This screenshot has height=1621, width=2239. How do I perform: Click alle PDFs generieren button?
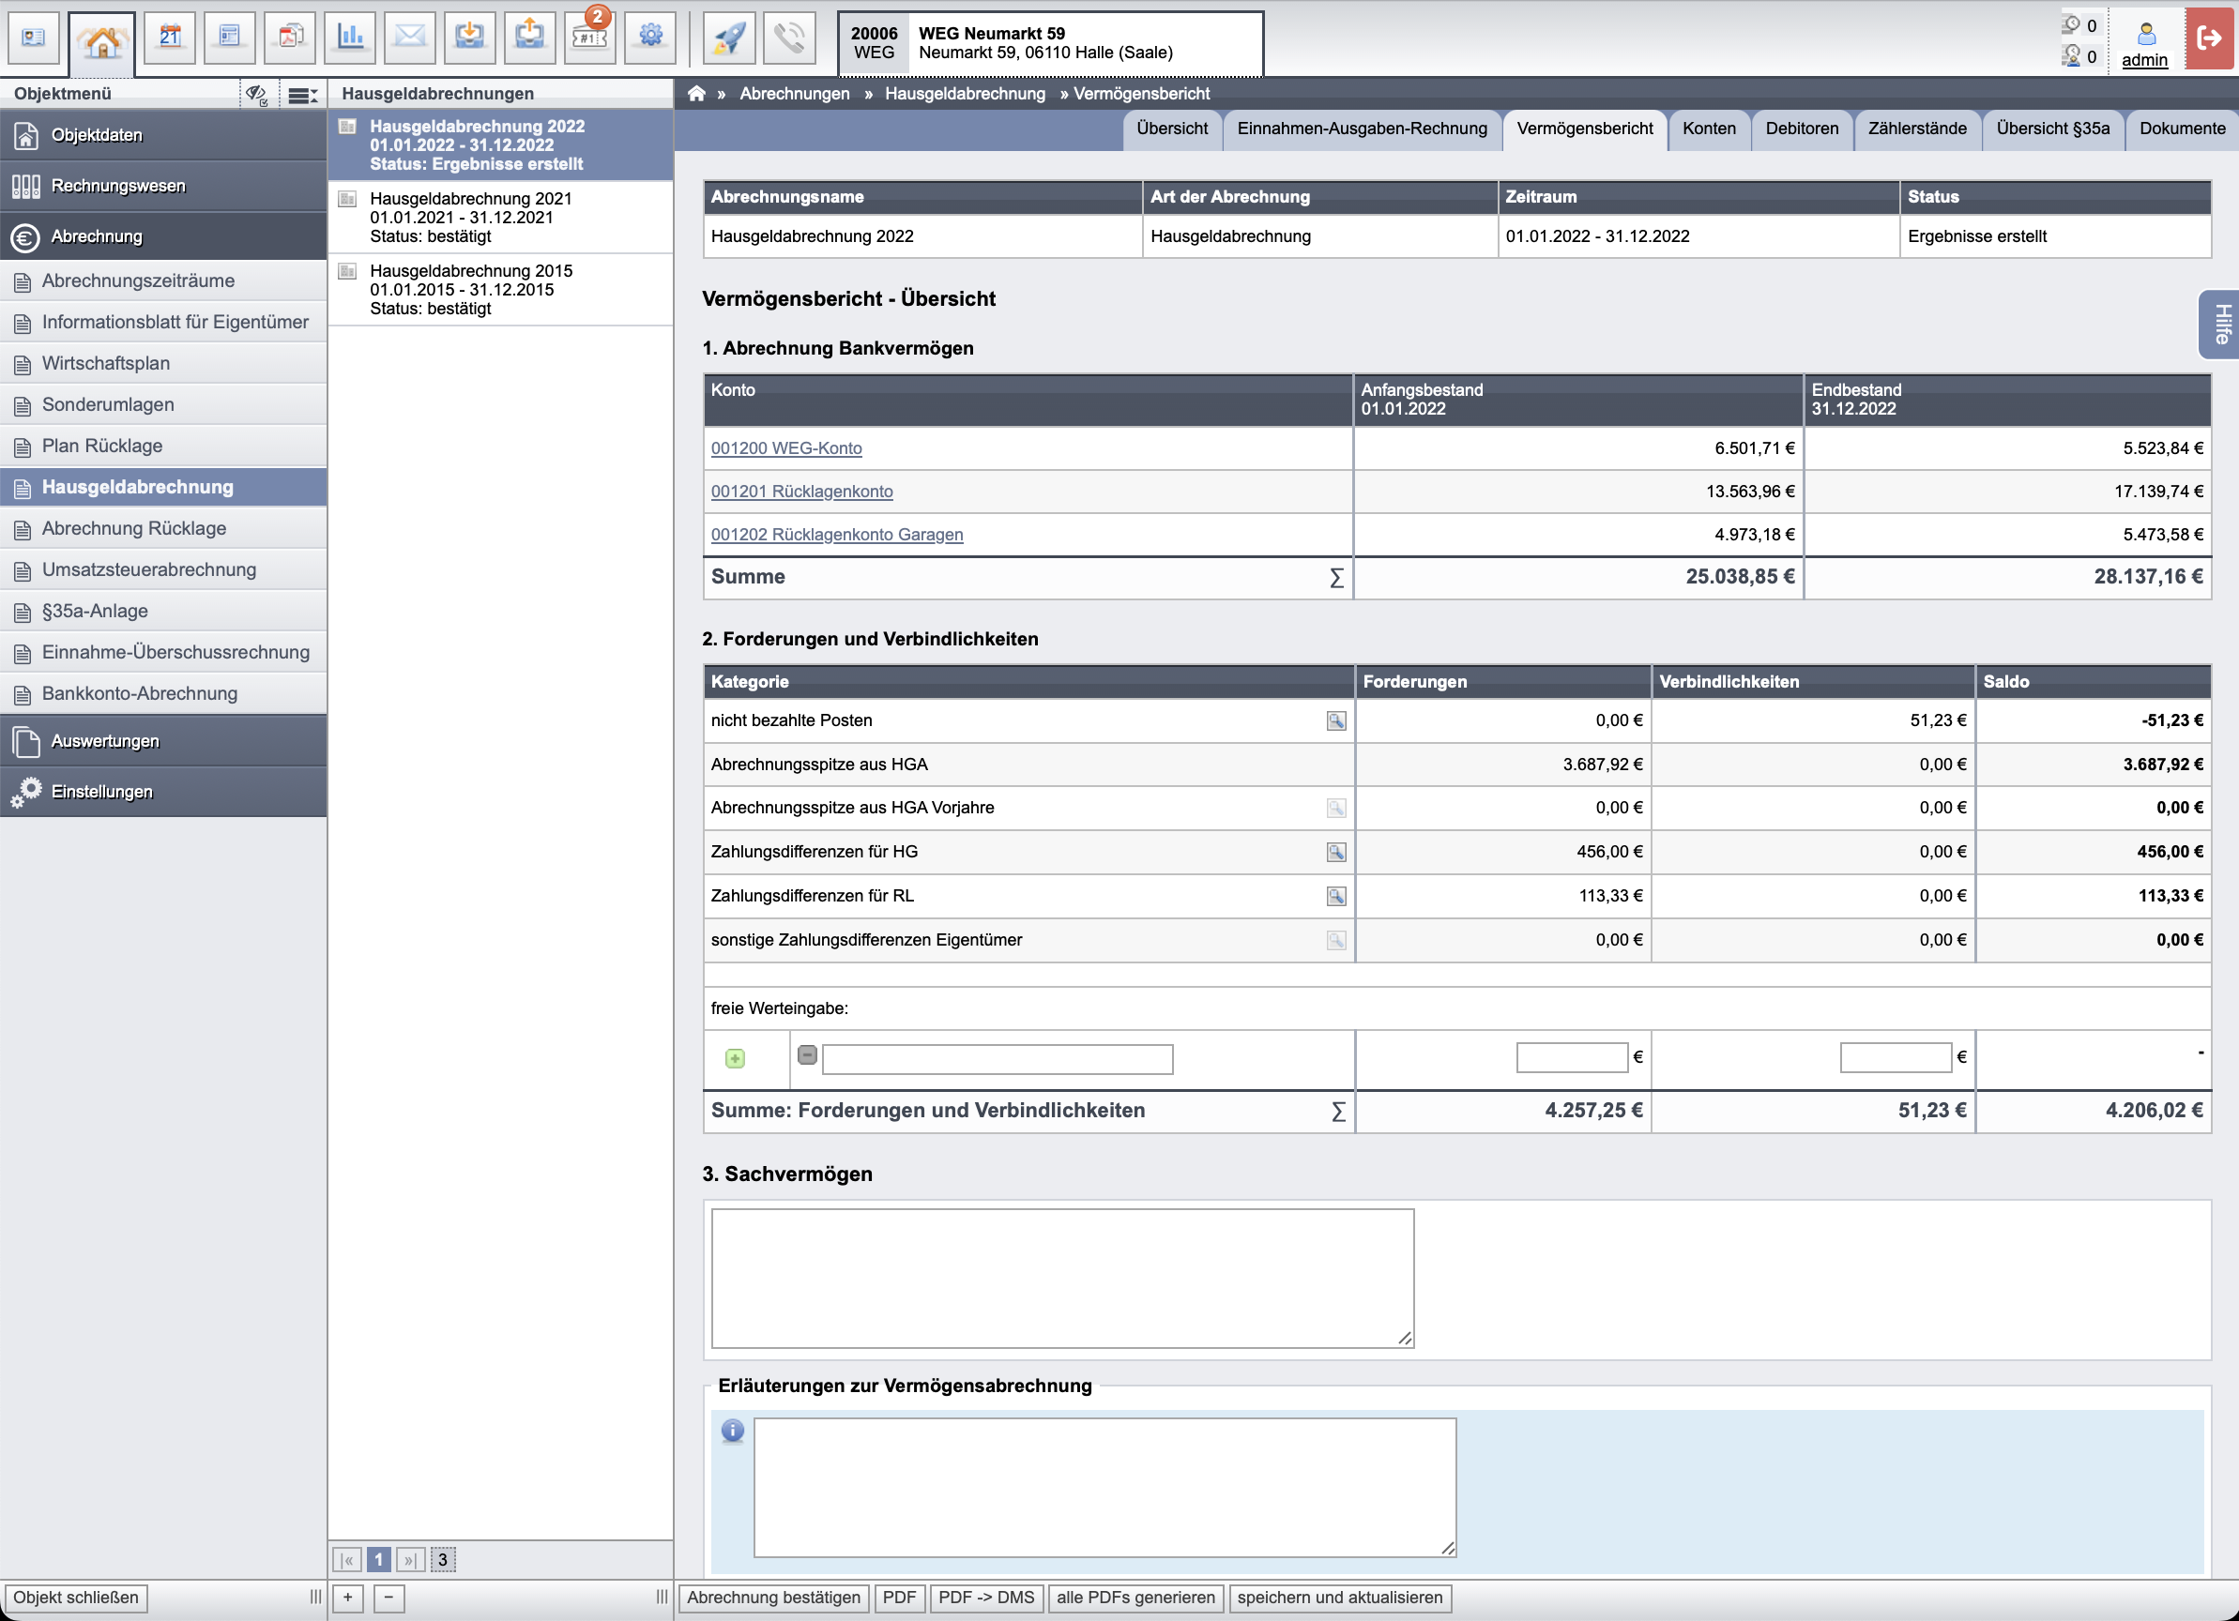click(x=1135, y=1598)
